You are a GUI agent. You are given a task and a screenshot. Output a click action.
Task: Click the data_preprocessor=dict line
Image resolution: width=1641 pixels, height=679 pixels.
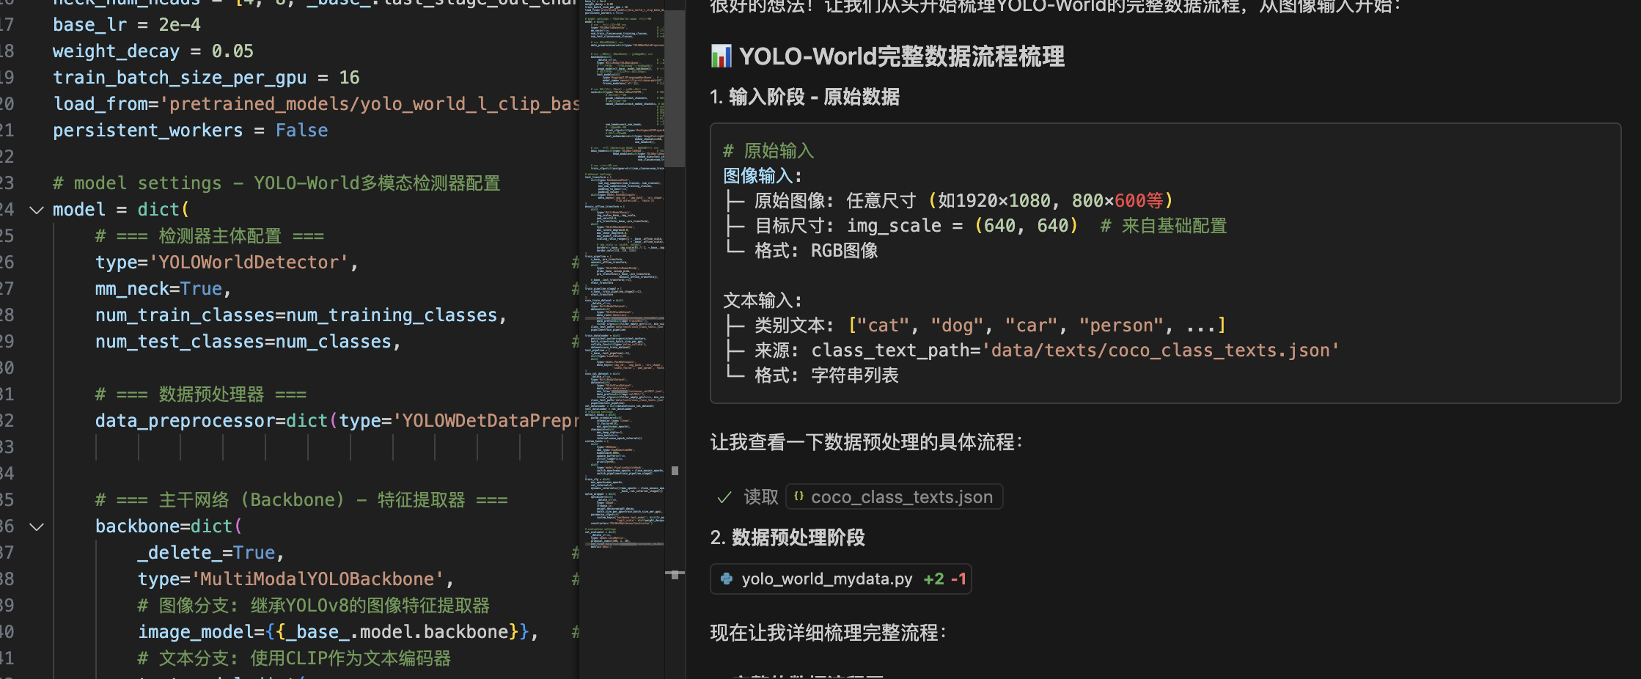tap(337, 421)
